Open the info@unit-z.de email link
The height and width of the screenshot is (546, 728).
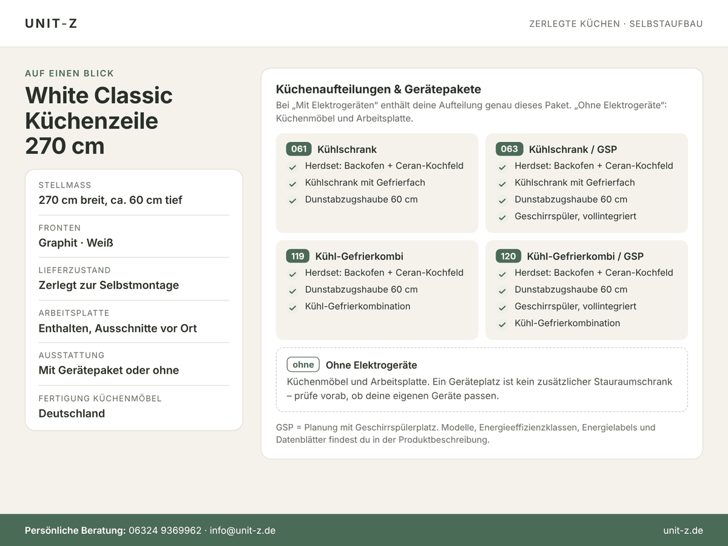pos(243,530)
